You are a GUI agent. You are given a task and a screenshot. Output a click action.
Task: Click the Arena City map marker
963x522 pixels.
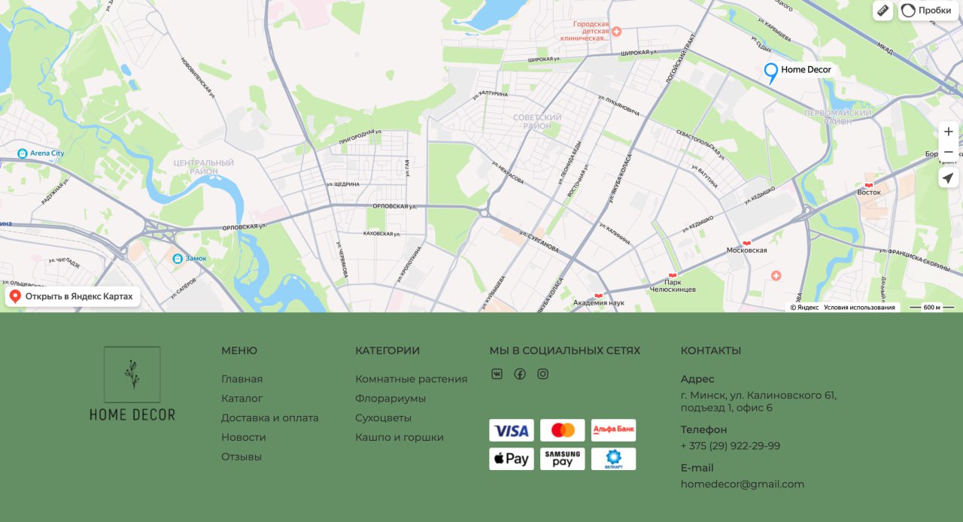(x=23, y=153)
